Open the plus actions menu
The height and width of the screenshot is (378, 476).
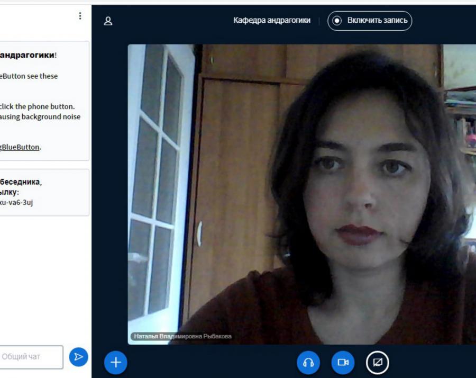pos(116,362)
